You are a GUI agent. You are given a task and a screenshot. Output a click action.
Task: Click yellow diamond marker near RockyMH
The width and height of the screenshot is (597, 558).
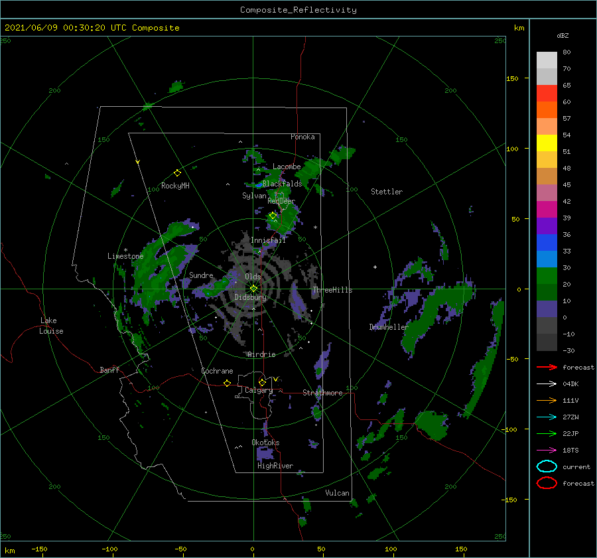tap(177, 173)
